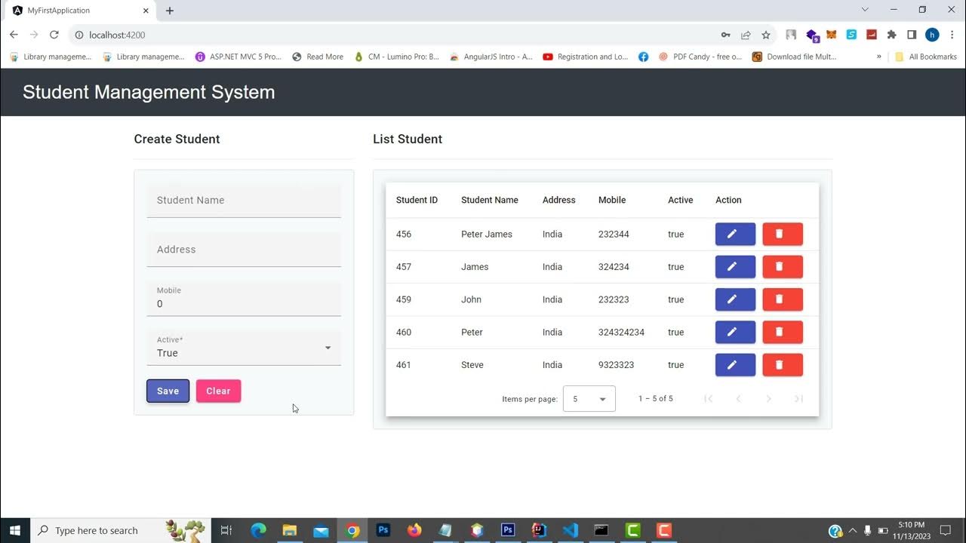Click edit pencil for Steve's record
This screenshot has width=966, height=543.
(735, 365)
